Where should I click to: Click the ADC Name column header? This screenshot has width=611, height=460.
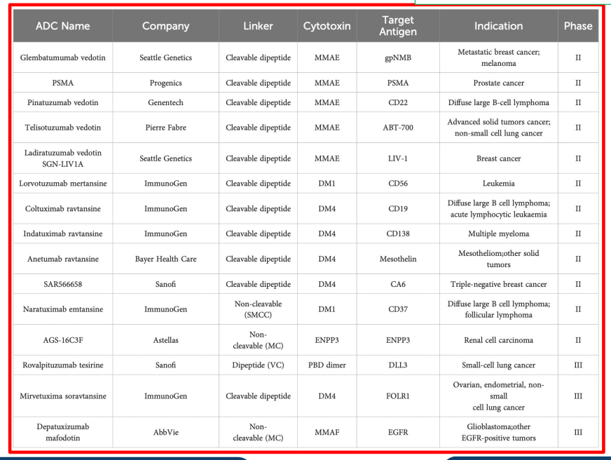(63, 26)
